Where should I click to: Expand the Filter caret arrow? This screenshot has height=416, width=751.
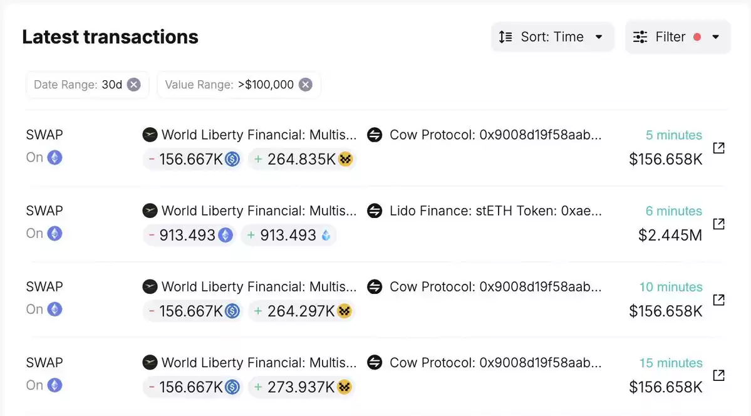coord(715,37)
